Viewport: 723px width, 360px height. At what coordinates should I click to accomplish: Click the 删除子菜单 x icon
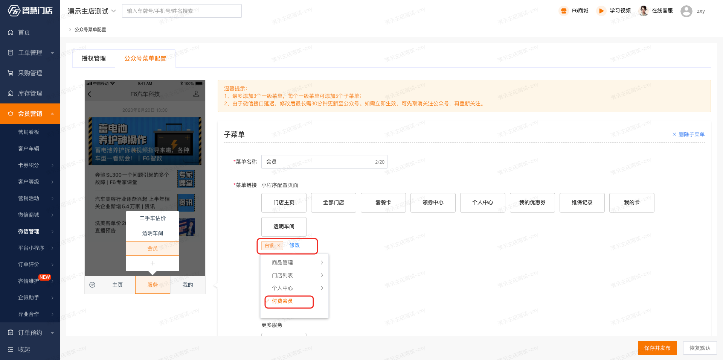[674, 134]
